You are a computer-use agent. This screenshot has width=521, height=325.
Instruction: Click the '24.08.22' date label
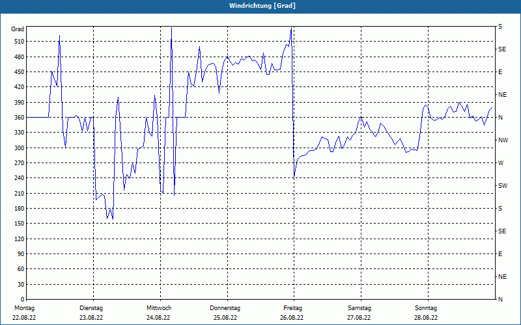158,318
